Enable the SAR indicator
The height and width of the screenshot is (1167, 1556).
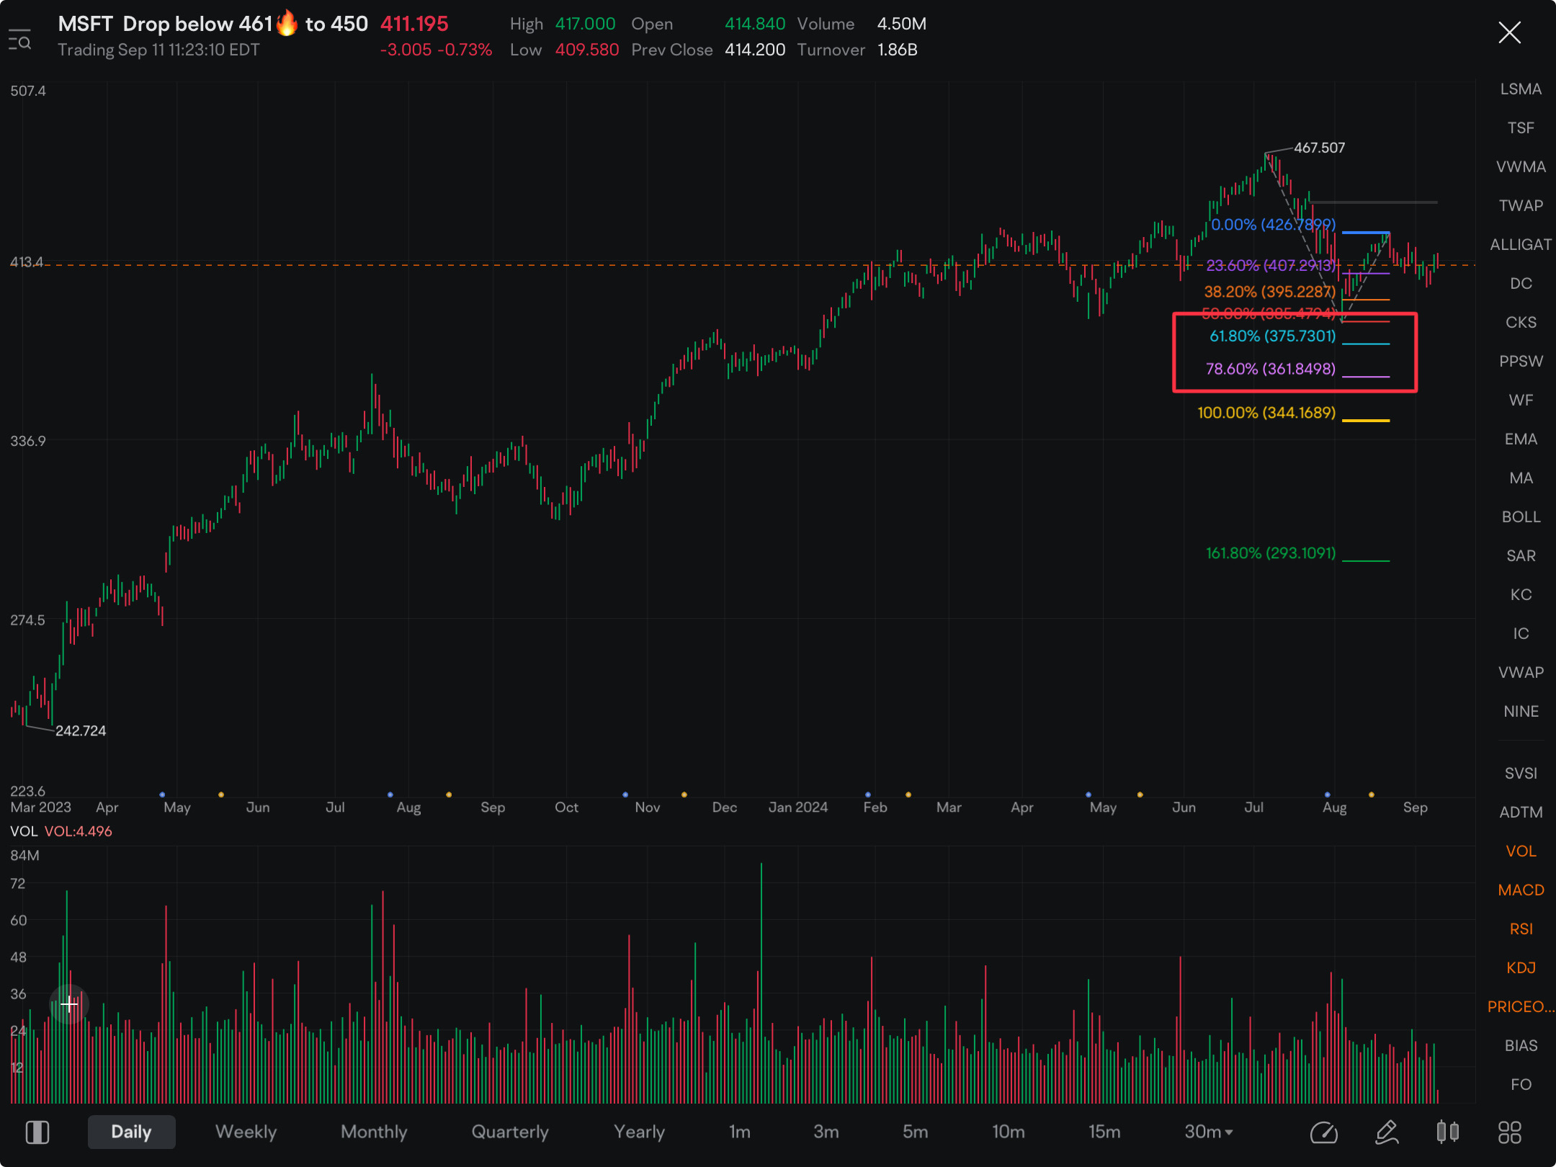point(1521,555)
